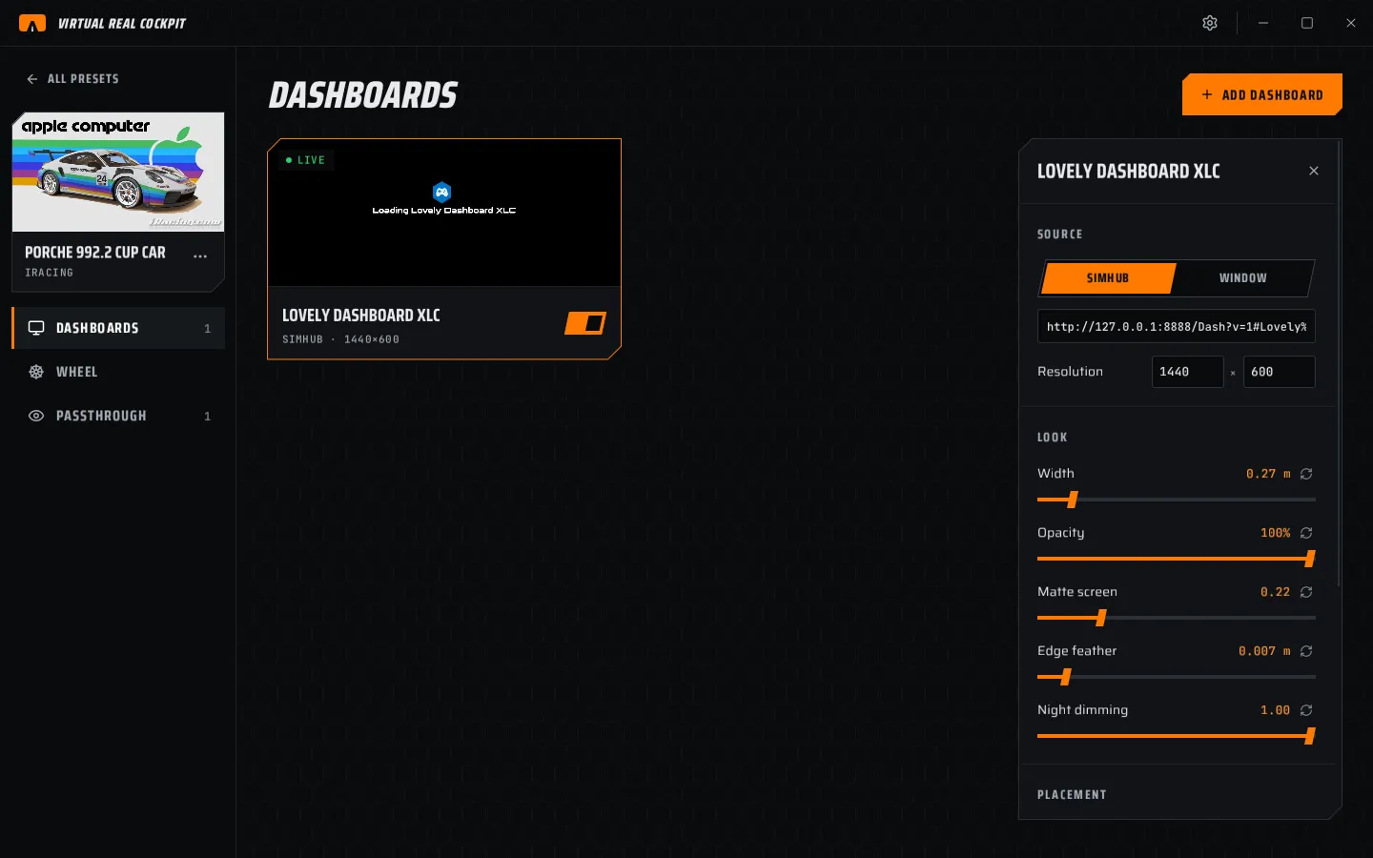Click the resolution height field 600
1373x858 pixels.
pos(1280,372)
